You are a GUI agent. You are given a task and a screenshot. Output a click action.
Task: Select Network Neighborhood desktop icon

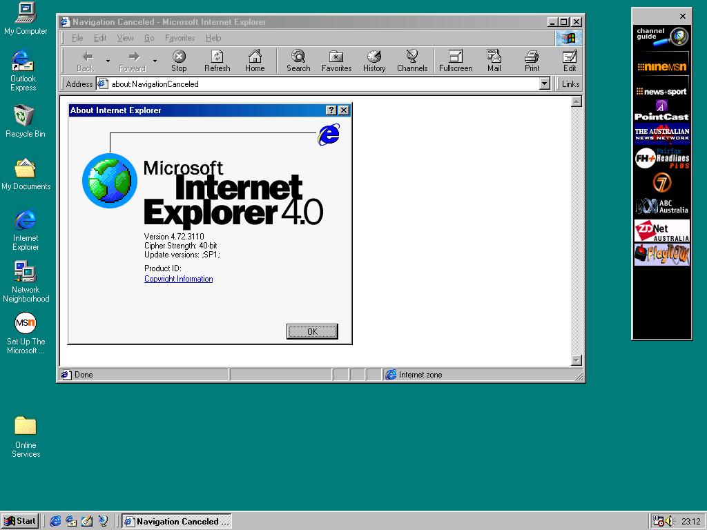point(26,282)
